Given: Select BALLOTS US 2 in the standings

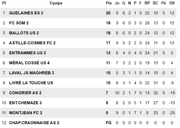Looking at the screenshot, I should 24,33.
